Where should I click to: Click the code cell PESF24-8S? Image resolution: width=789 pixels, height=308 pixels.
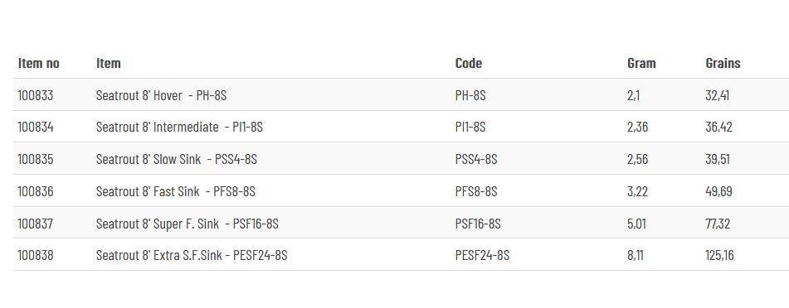(x=483, y=255)
